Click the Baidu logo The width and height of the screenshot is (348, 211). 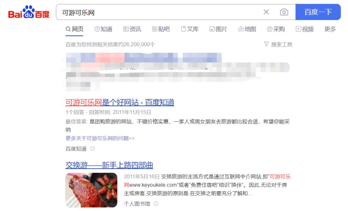tap(29, 12)
